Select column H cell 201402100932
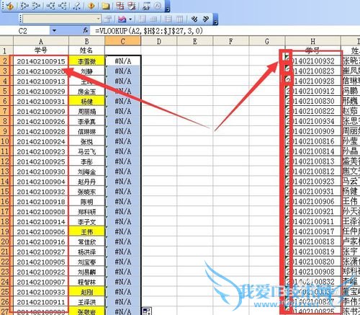Viewport: 360px width, 315px height. coord(312,61)
